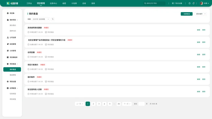This screenshot has height=119, width=212.
Task: Click the 公司全部 organization icon
Action: (8, 37)
